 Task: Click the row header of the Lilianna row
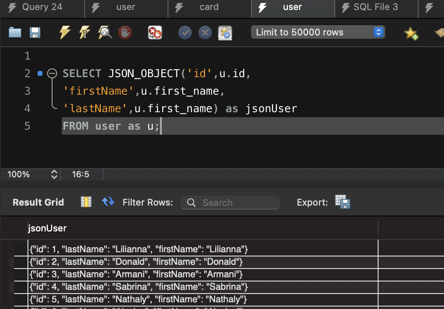pos(21,249)
